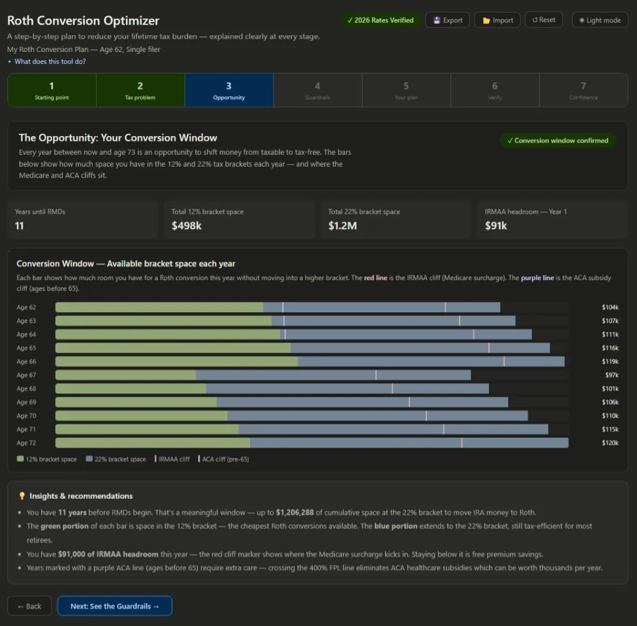Click the Roth Conversion Optimizer title

pyautogui.click(x=83, y=20)
